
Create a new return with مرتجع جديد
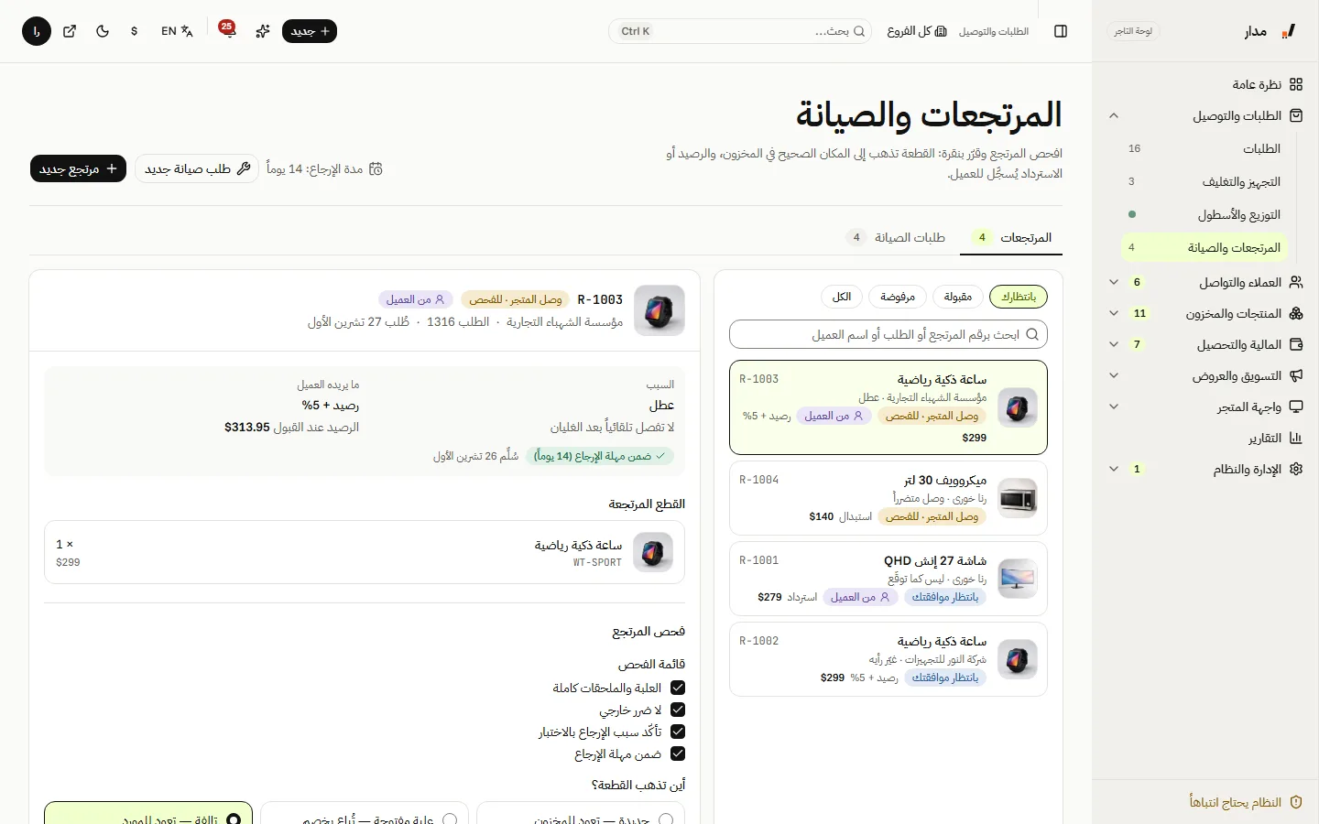click(78, 169)
